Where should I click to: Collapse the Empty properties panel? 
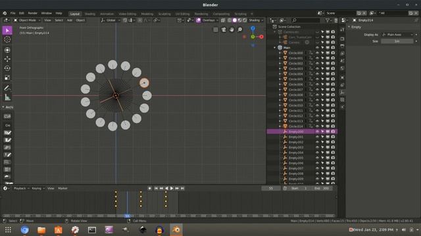click(x=349, y=27)
